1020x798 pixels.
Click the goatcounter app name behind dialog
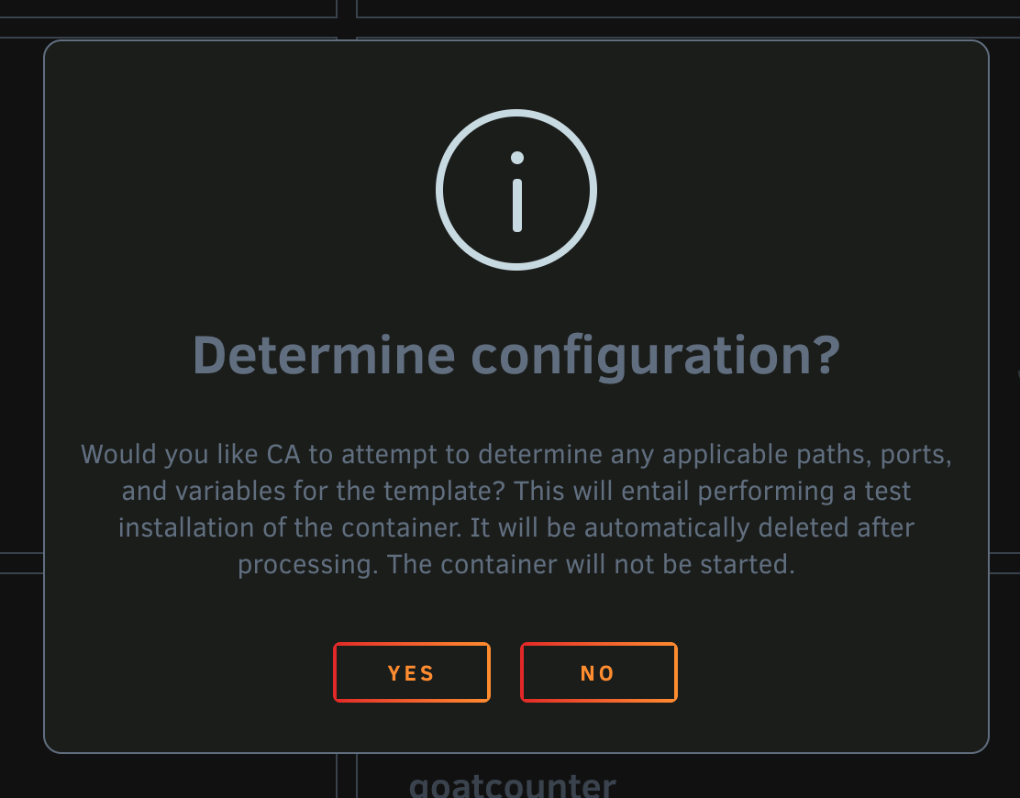coord(513,786)
